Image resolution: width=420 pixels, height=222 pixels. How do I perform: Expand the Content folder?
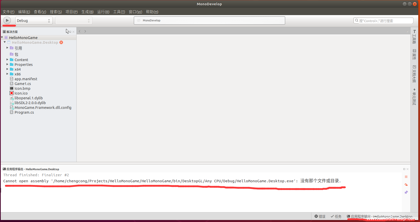(7, 60)
